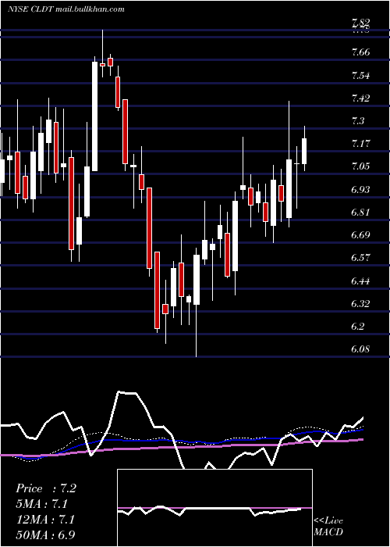The width and height of the screenshot is (390, 547).
Task: Click the <<Live MACD label
Action: (x=328, y=526)
